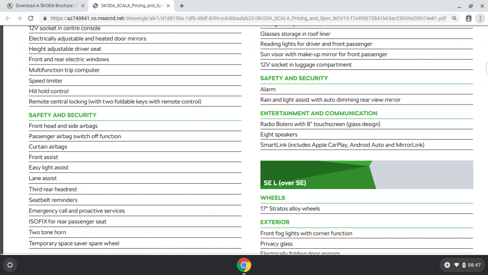Open the Wi-Fi status icon
488x275 pixels.
[x=456, y=265]
